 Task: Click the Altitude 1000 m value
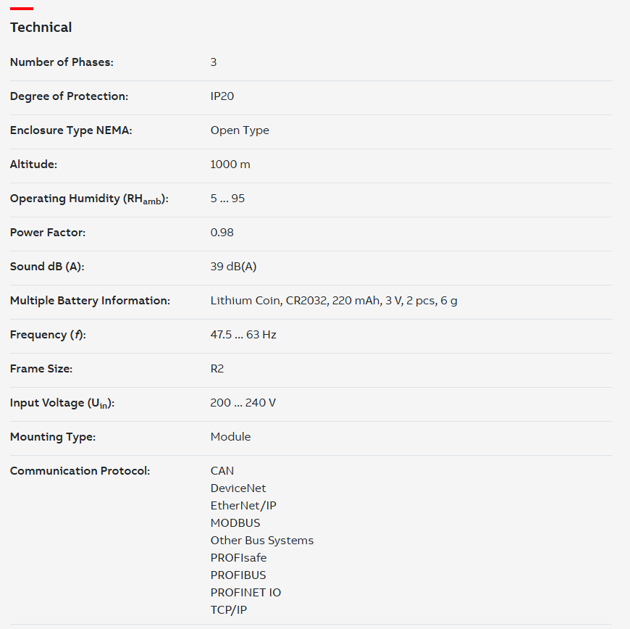[x=230, y=164]
